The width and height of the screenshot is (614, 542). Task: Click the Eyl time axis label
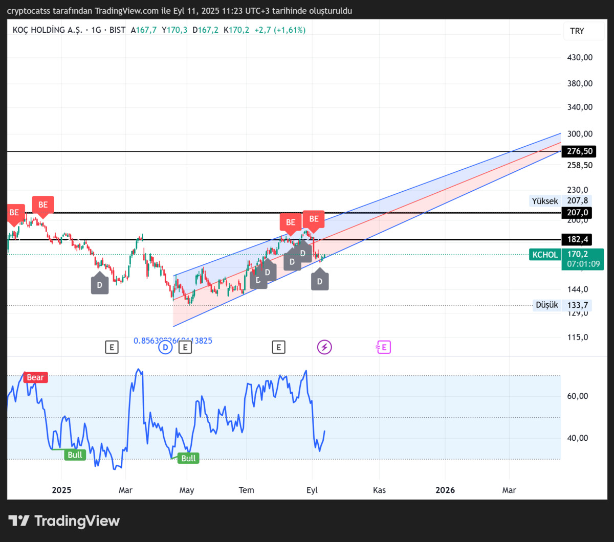312,490
